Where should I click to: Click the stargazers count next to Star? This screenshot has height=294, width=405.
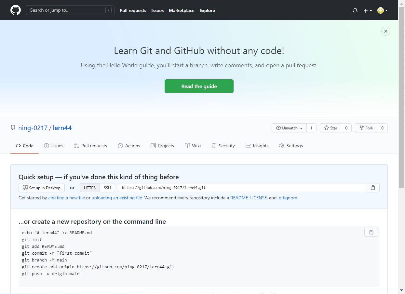346,128
